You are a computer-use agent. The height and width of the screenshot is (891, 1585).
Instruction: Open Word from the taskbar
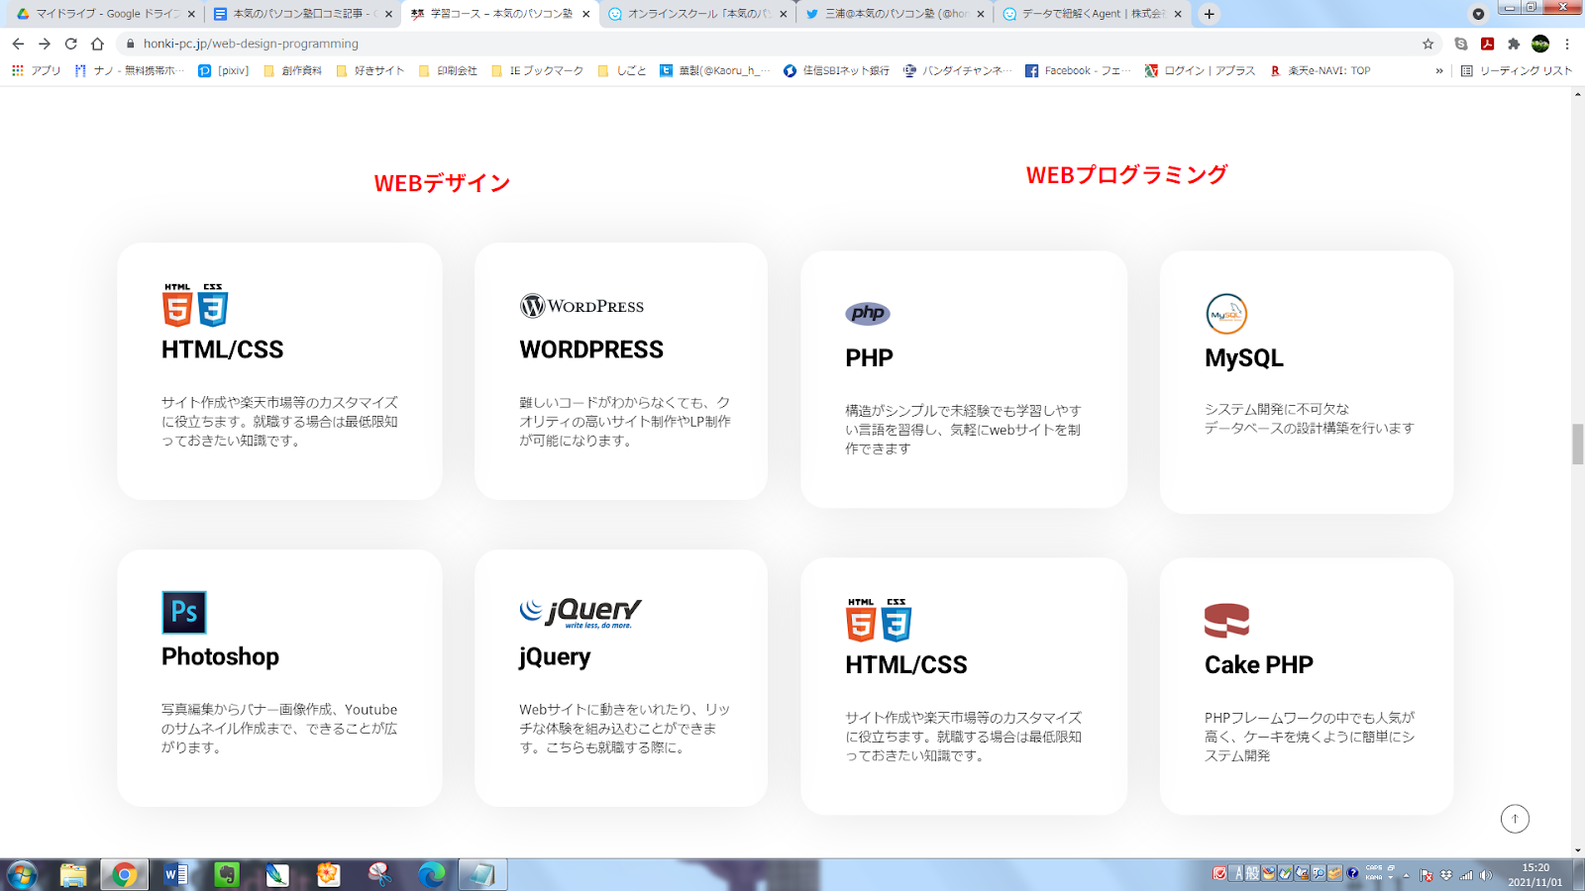tap(175, 875)
